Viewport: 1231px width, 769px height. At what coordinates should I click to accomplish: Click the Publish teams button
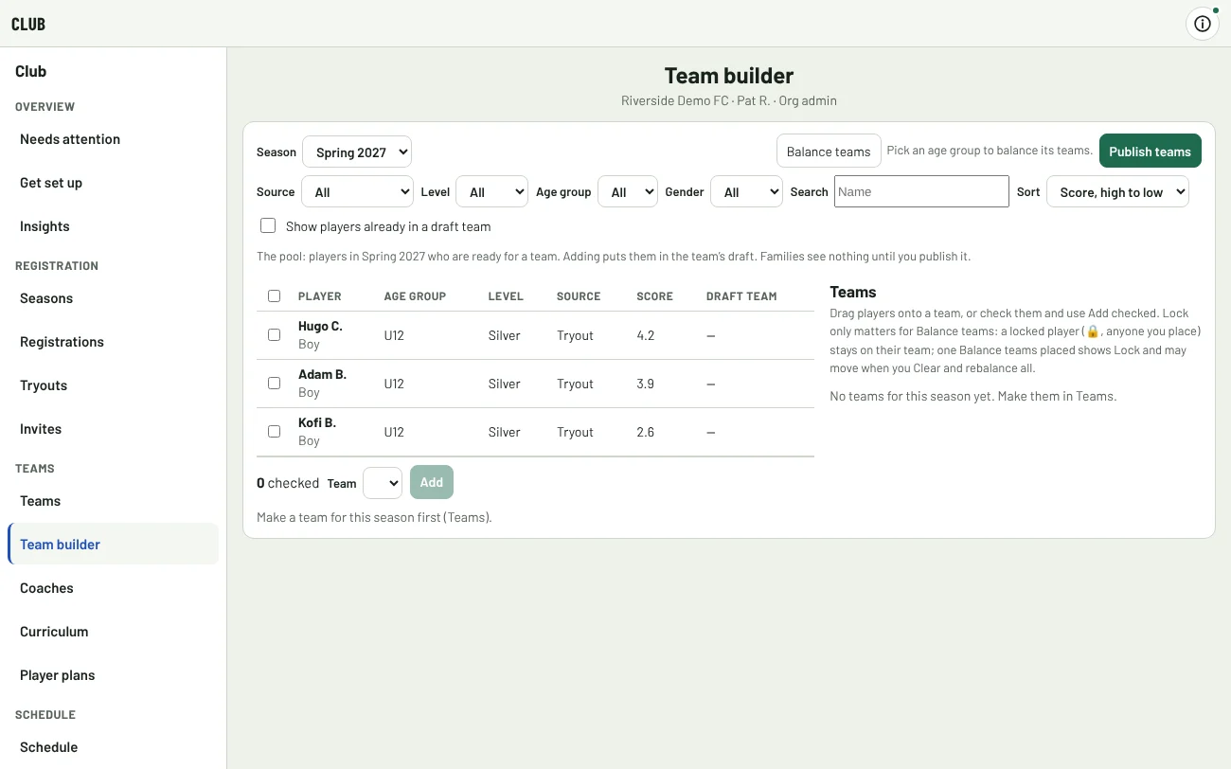coord(1150,152)
